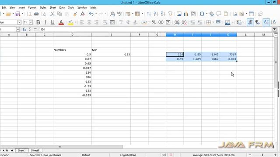
Task: Click the Undo arrow icon
Action: pos(91,14)
